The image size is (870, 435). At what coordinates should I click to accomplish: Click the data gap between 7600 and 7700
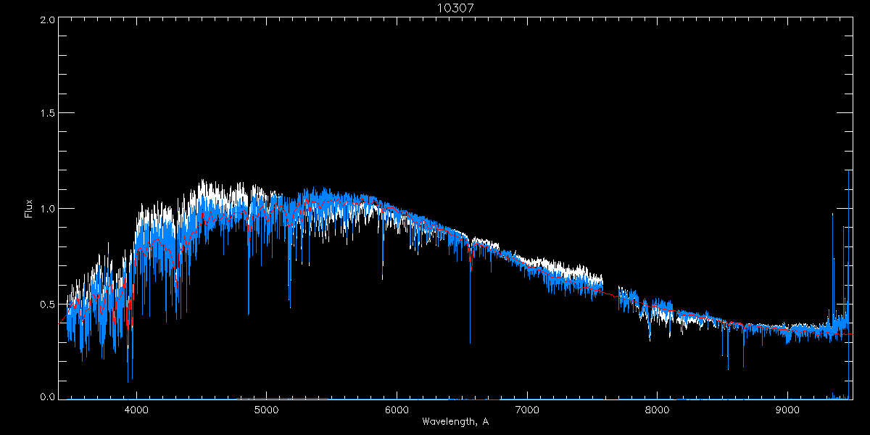610,290
